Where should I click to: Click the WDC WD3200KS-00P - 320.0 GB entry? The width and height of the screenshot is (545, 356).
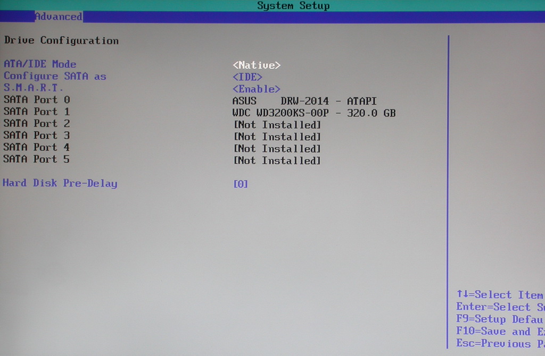click(314, 113)
